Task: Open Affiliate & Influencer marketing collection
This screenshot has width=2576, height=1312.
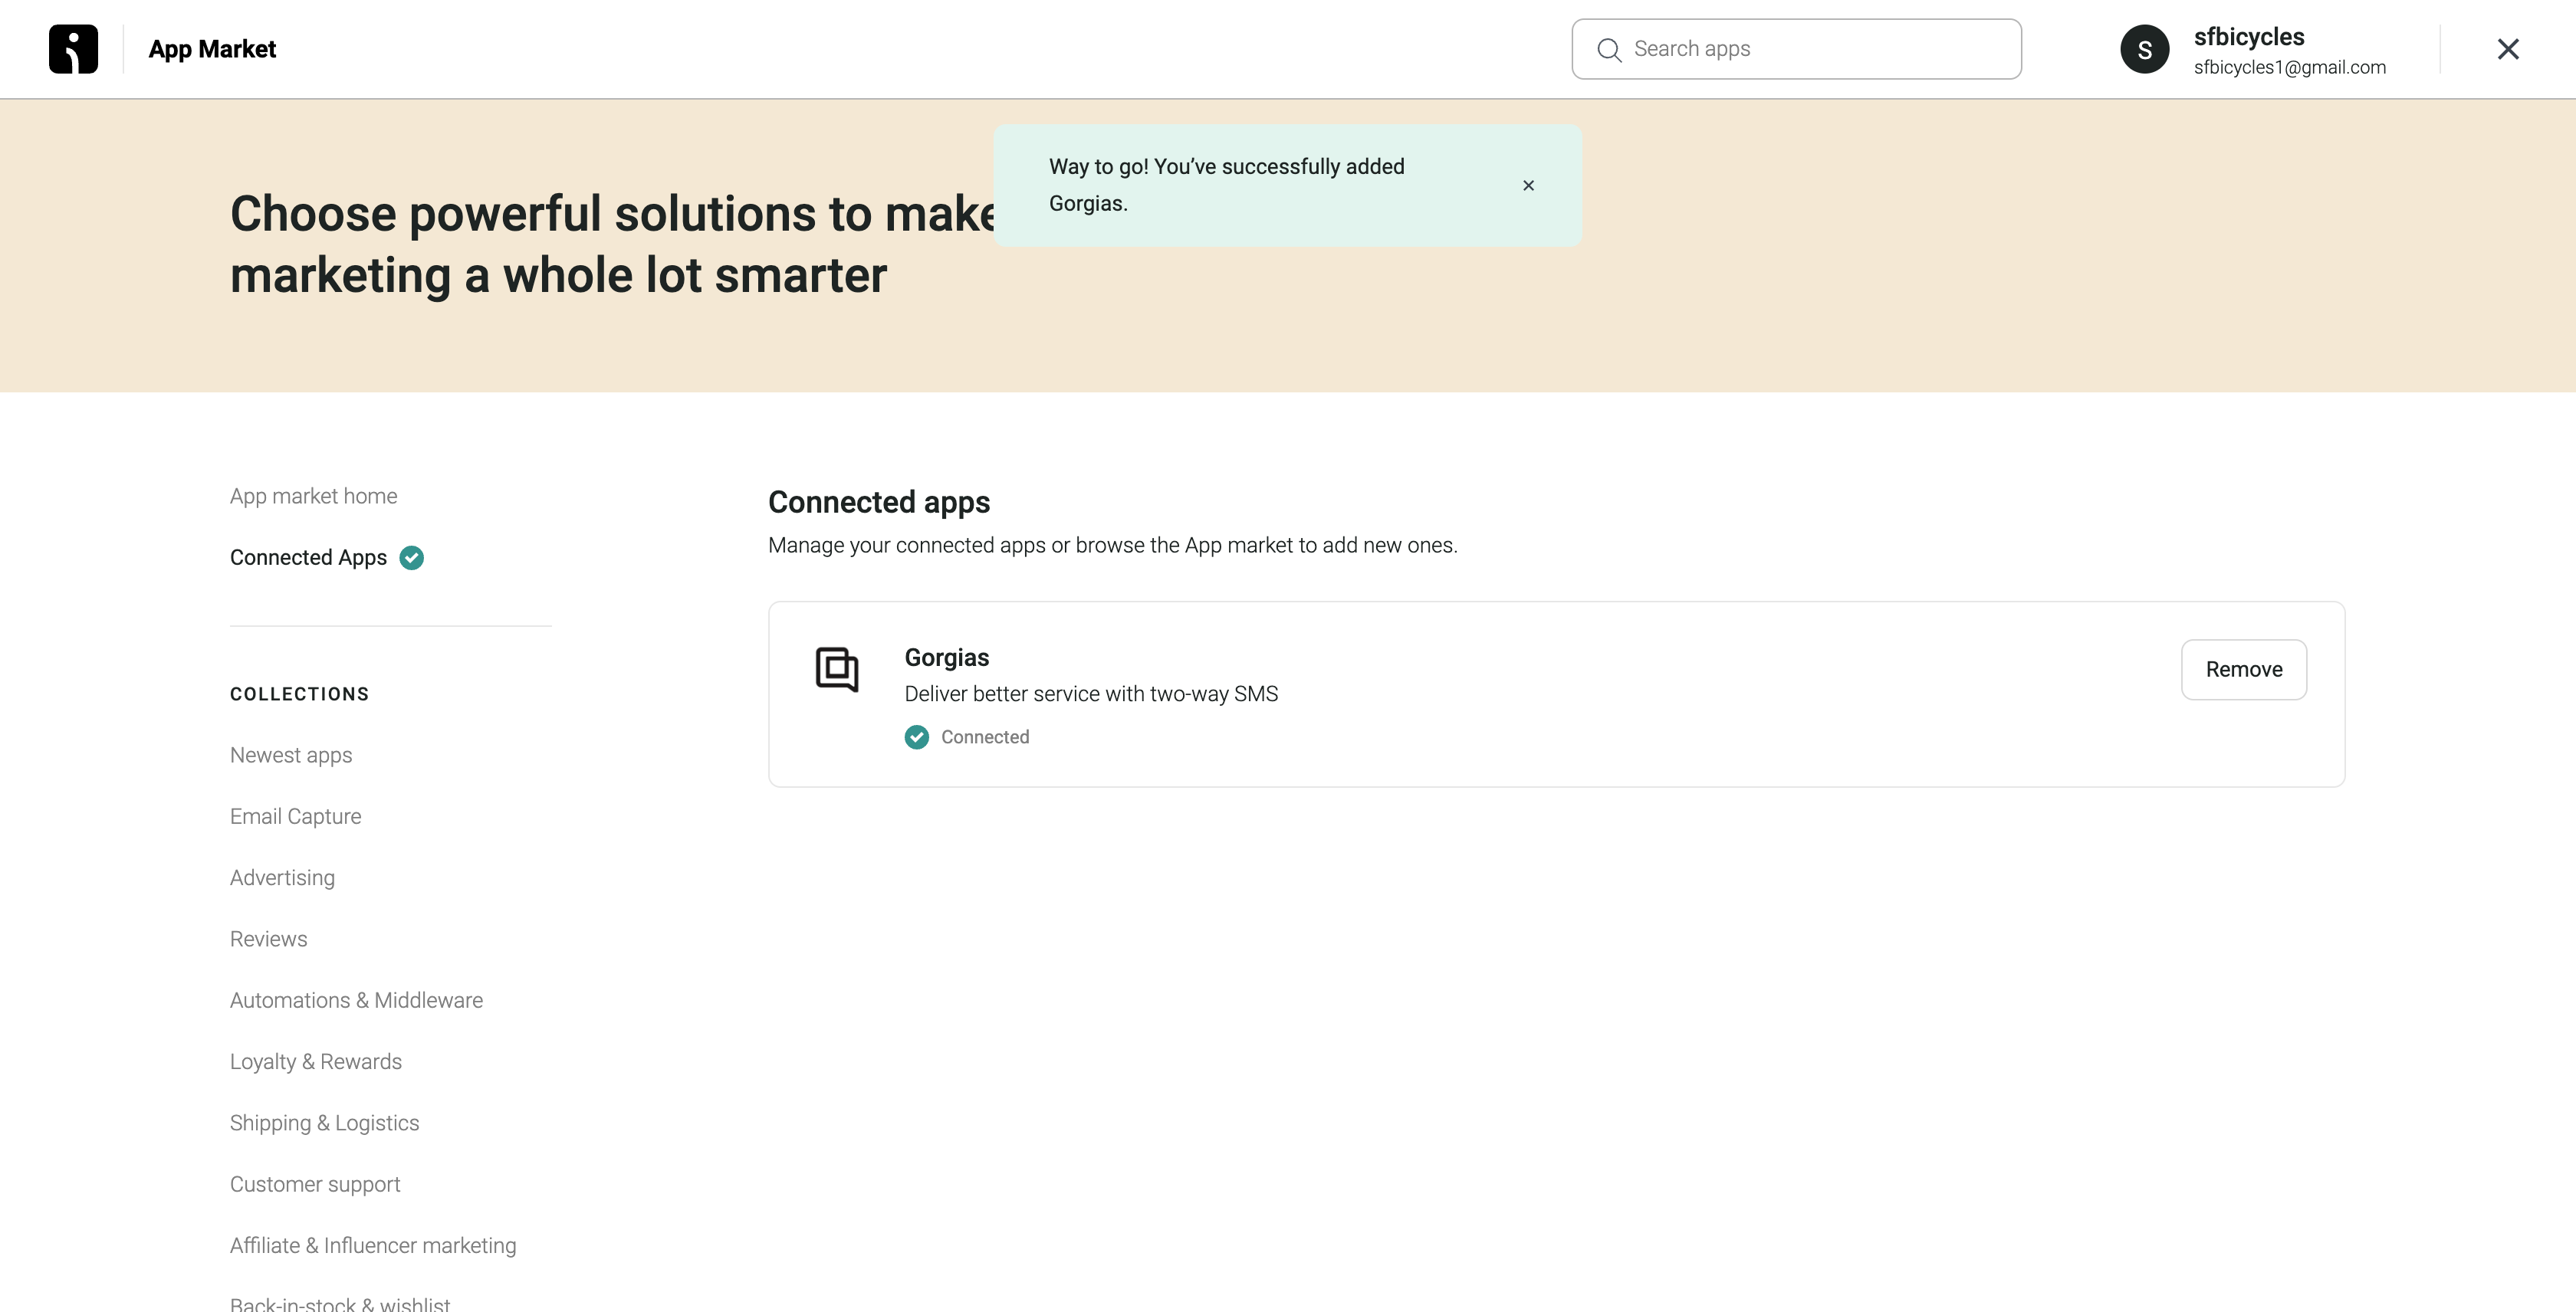Action: click(373, 1245)
